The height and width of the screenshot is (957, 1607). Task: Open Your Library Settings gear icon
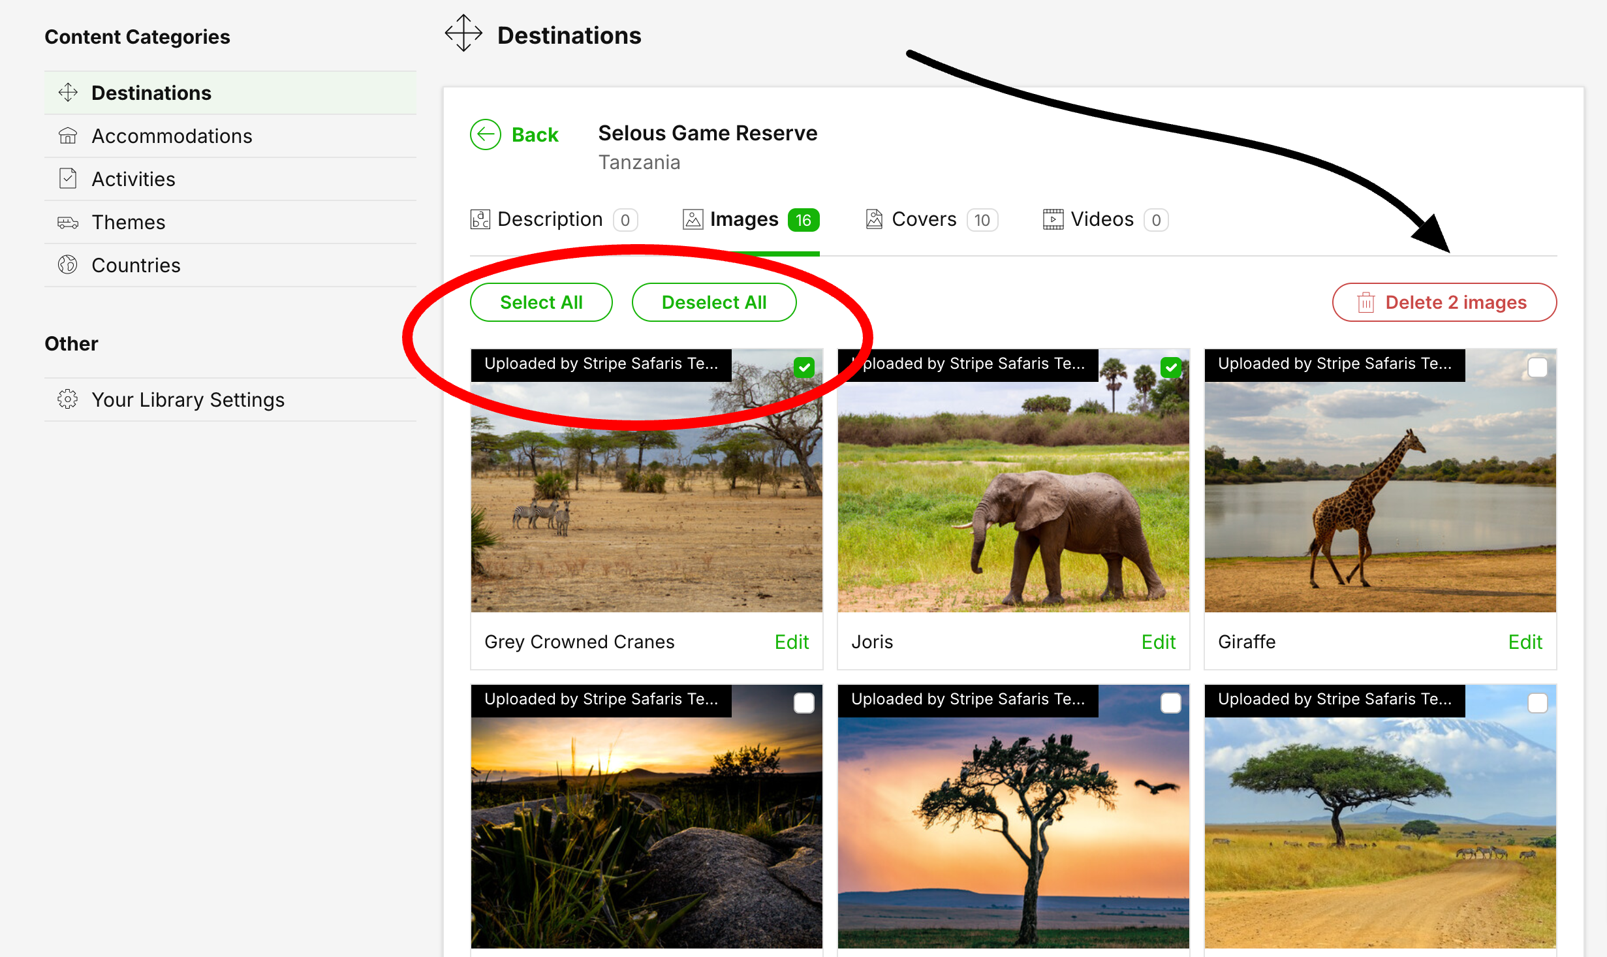click(68, 399)
